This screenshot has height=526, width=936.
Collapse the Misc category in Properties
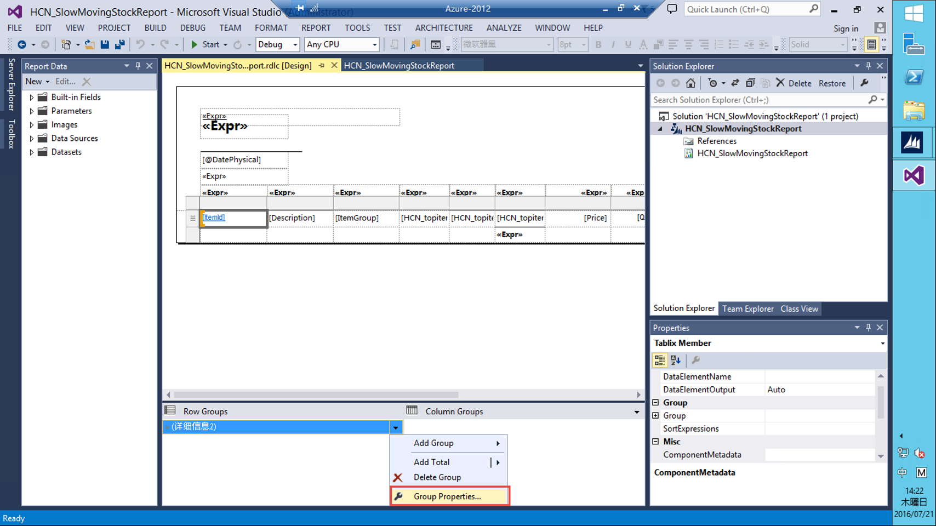(x=655, y=442)
